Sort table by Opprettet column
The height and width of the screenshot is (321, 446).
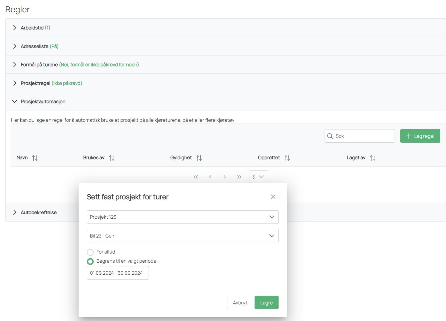[287, 158]
